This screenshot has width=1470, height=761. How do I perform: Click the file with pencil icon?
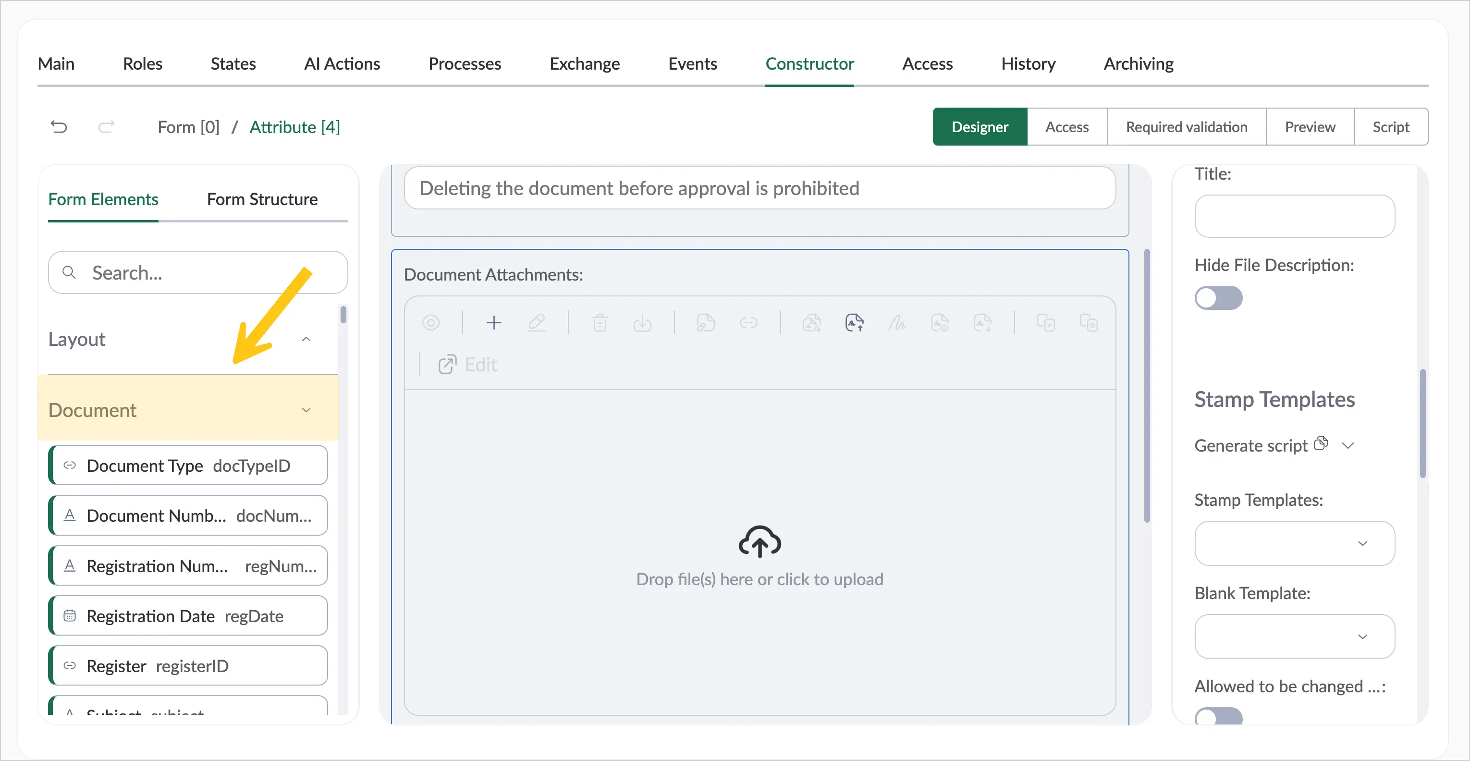point(706,323)
